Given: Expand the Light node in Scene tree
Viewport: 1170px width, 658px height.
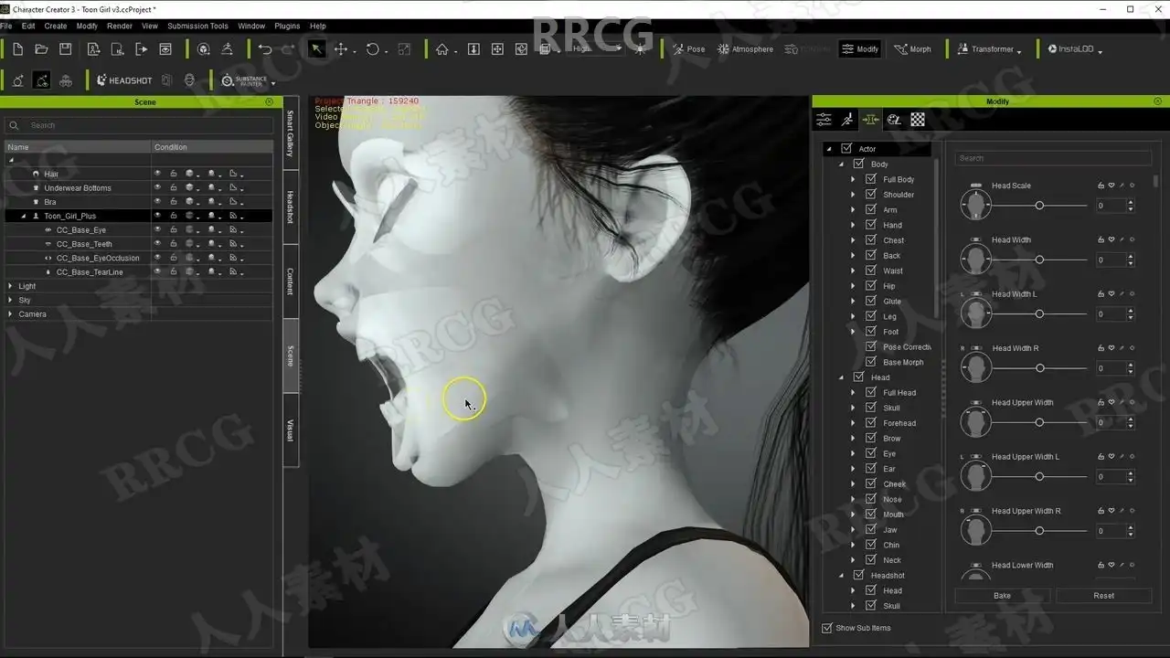Looking at the screenshot, I should click(x=11, y=286).
